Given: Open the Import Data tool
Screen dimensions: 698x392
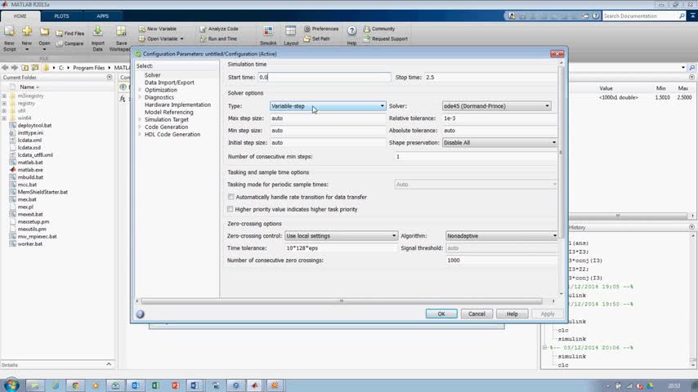Looking at the screenshot, I should tap(98, 32).
